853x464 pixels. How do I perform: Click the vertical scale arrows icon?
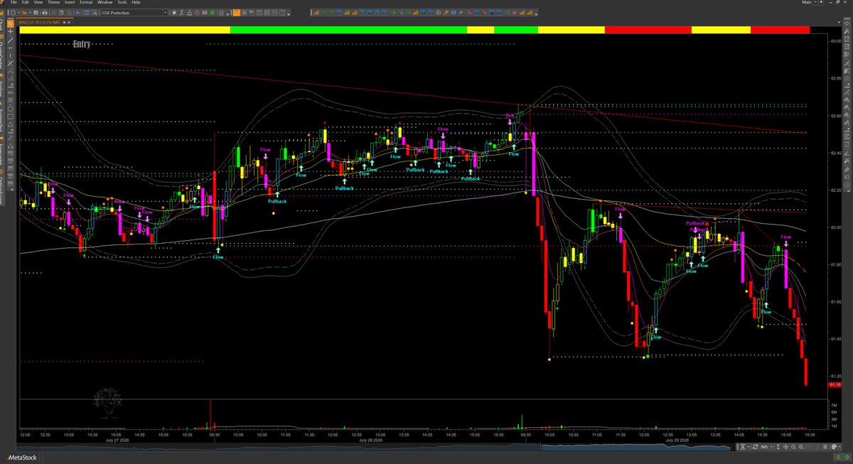pyautogui.click(x=778, y=447)
